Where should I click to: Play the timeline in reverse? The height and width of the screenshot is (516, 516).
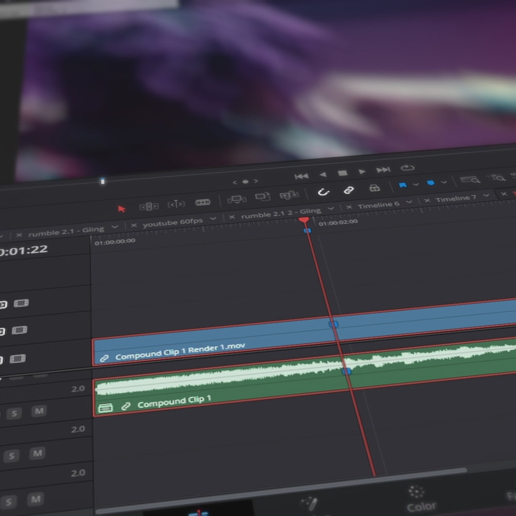[323, 174]
